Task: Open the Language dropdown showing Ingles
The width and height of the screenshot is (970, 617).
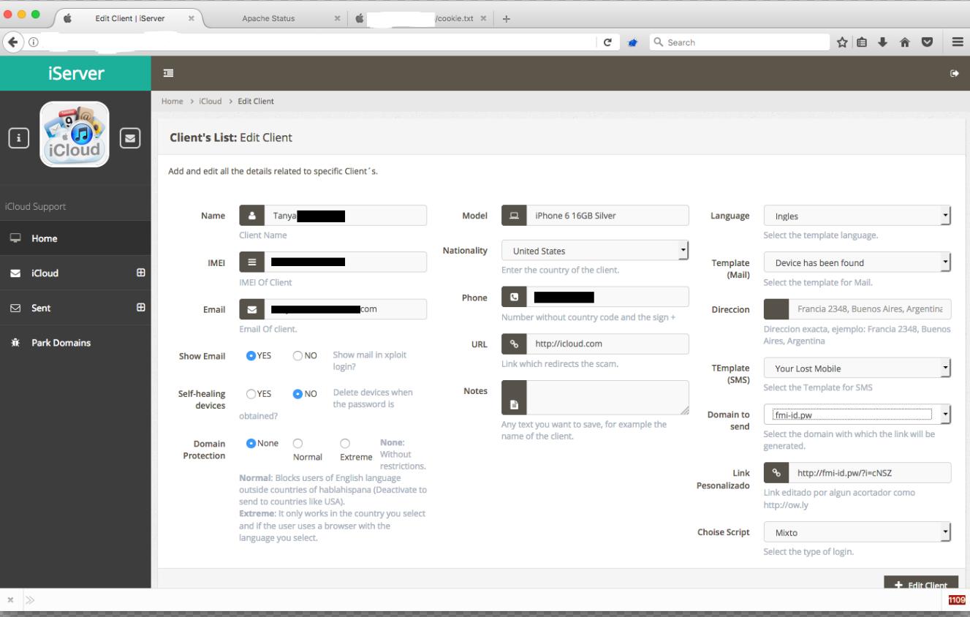Action: tap(857, 216)
